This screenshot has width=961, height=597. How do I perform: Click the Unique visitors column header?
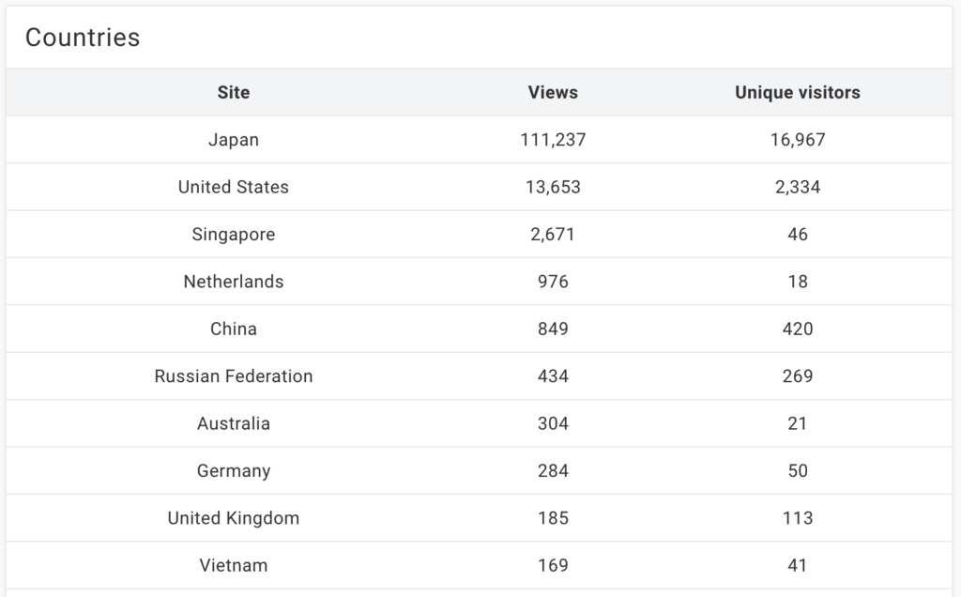[798, 93]
